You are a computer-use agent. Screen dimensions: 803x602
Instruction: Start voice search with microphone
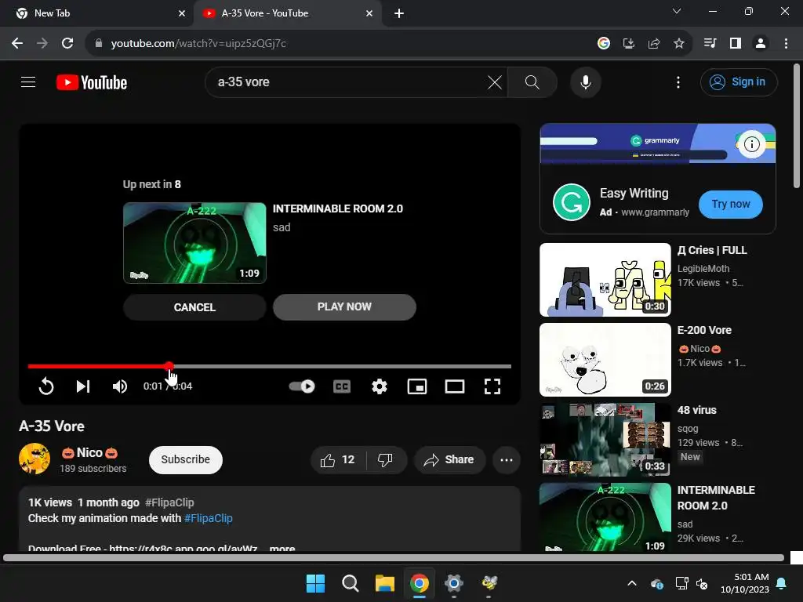click(x=585, y=82)
